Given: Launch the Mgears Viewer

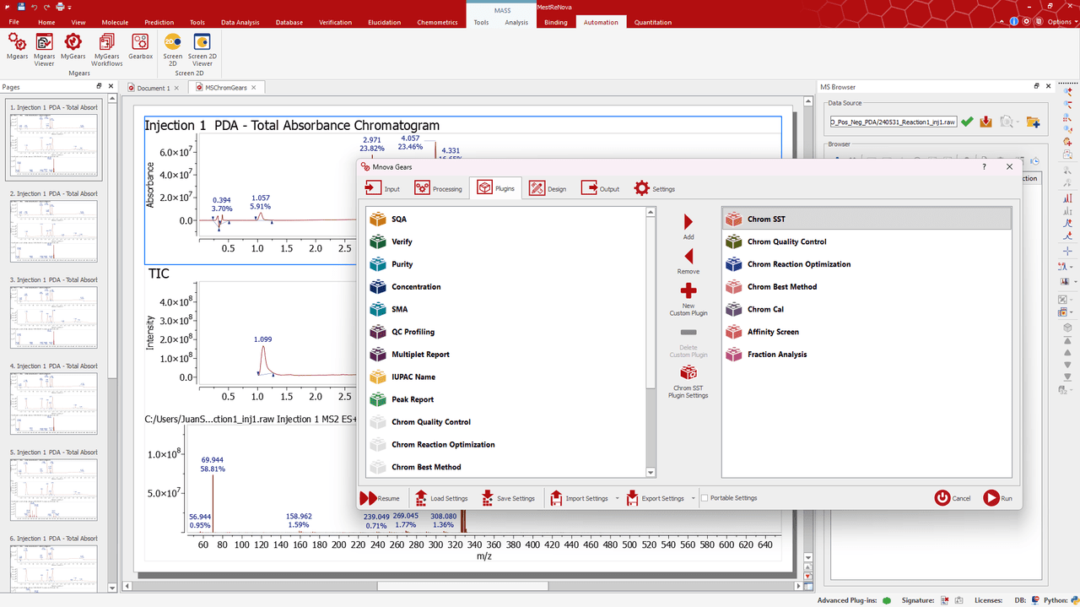Looking at the screenshot, I should [x=44, y=49].
